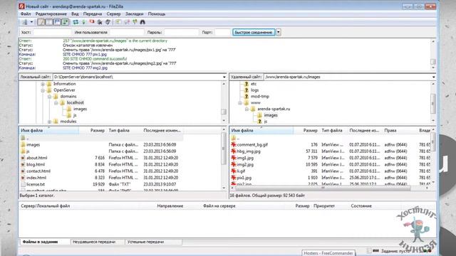Screen dimensions: 456x256
Task: Select the logs folder in remote tree
Action: click(254, 90)
